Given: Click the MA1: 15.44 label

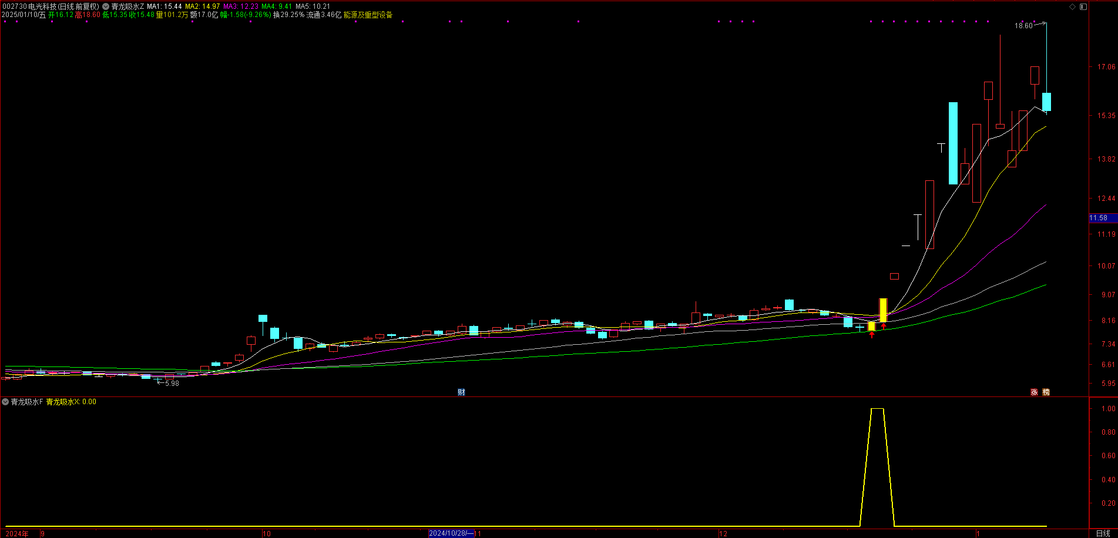Looking at the screenshot, I should pos(164,6).
